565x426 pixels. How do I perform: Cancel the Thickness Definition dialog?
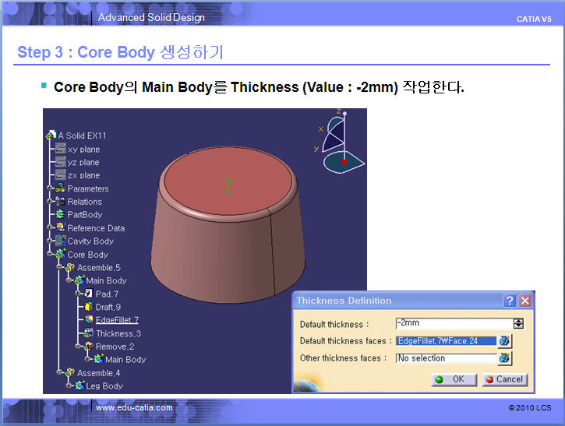(x=504, y=379)
